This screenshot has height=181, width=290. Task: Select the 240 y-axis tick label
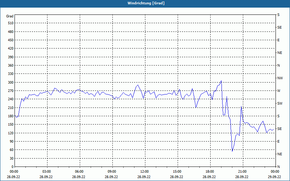pos(11,99)
